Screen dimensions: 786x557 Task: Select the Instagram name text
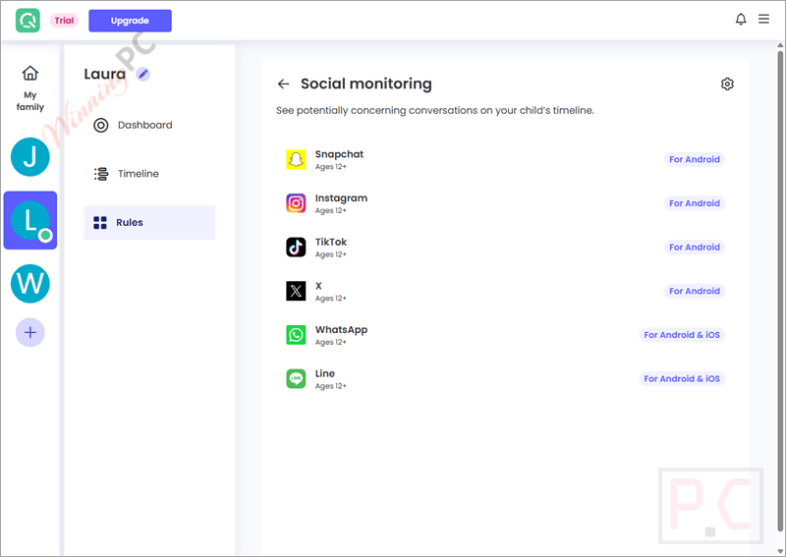coord(341,198)
